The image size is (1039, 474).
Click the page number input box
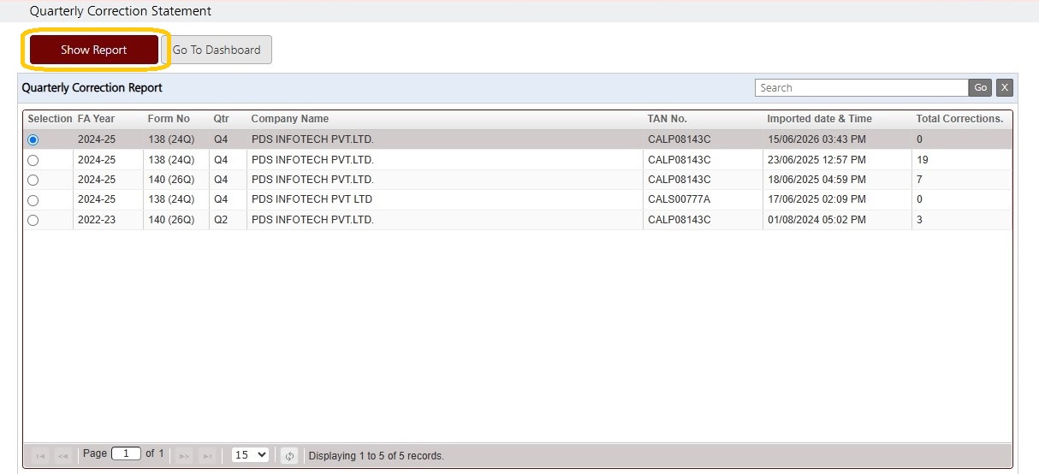point(126,453)
